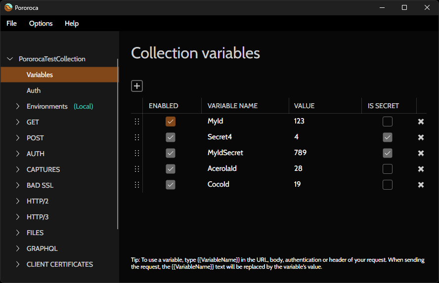
Task: Click the ENABLED column header
Action: click(164, 106)
